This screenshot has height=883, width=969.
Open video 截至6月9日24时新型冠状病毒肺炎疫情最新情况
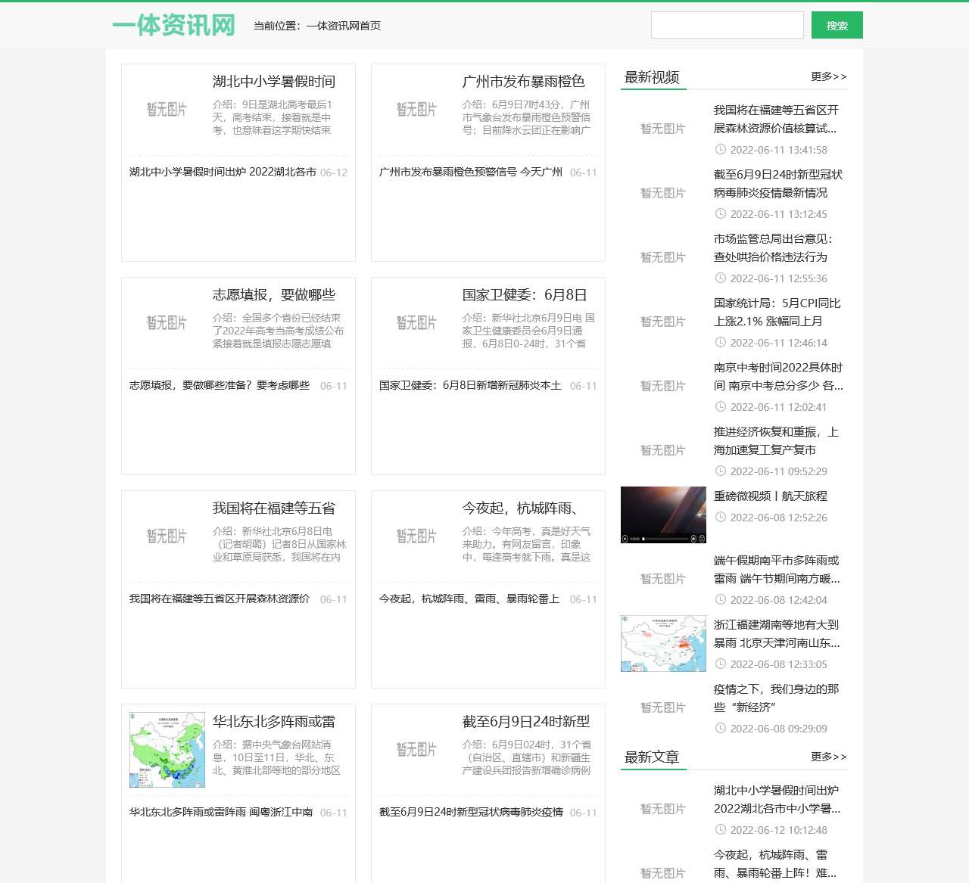coord(778,184)
